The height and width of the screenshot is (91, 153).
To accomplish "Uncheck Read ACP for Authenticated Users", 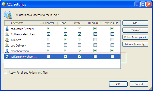I will point(95,34).
